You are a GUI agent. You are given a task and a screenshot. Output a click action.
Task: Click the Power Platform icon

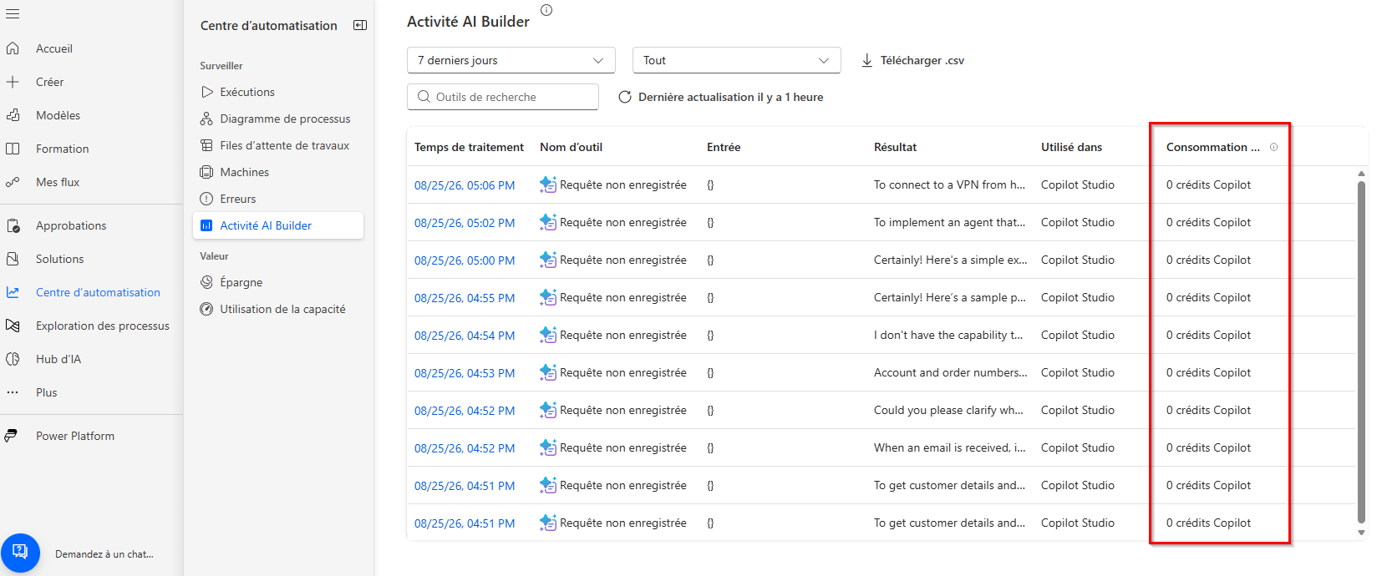click(11, 436)
